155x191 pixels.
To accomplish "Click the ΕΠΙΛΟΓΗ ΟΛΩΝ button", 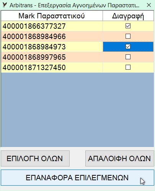I will (x=35, y=158).
